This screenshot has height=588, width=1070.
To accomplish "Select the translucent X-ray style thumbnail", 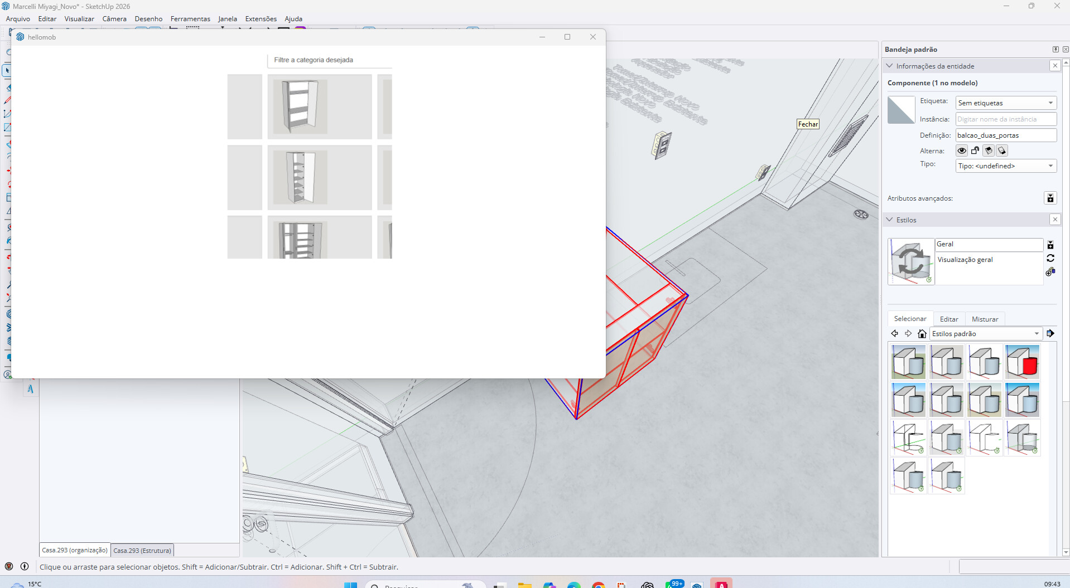I will pos(1023,438).
